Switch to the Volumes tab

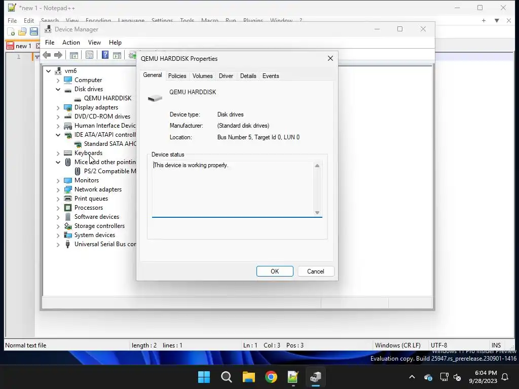202,76
